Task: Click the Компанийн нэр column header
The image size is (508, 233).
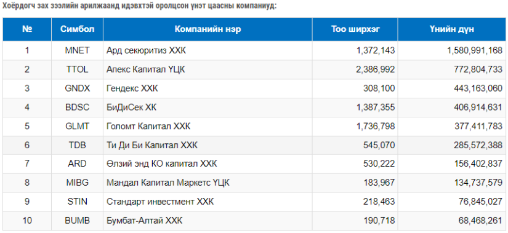Action: [208, 29]
